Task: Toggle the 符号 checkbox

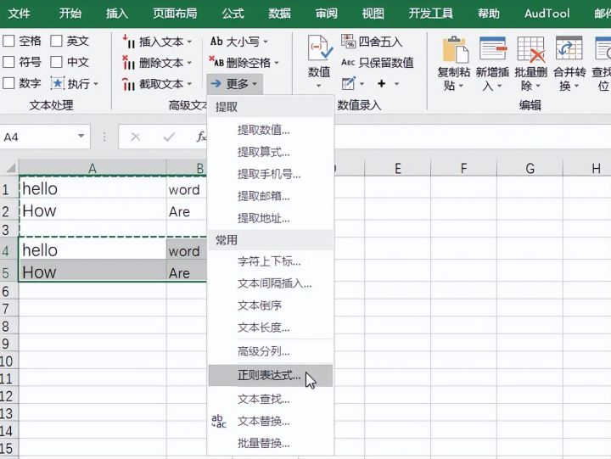Action: pyautogui.click(x=8, y=62)
